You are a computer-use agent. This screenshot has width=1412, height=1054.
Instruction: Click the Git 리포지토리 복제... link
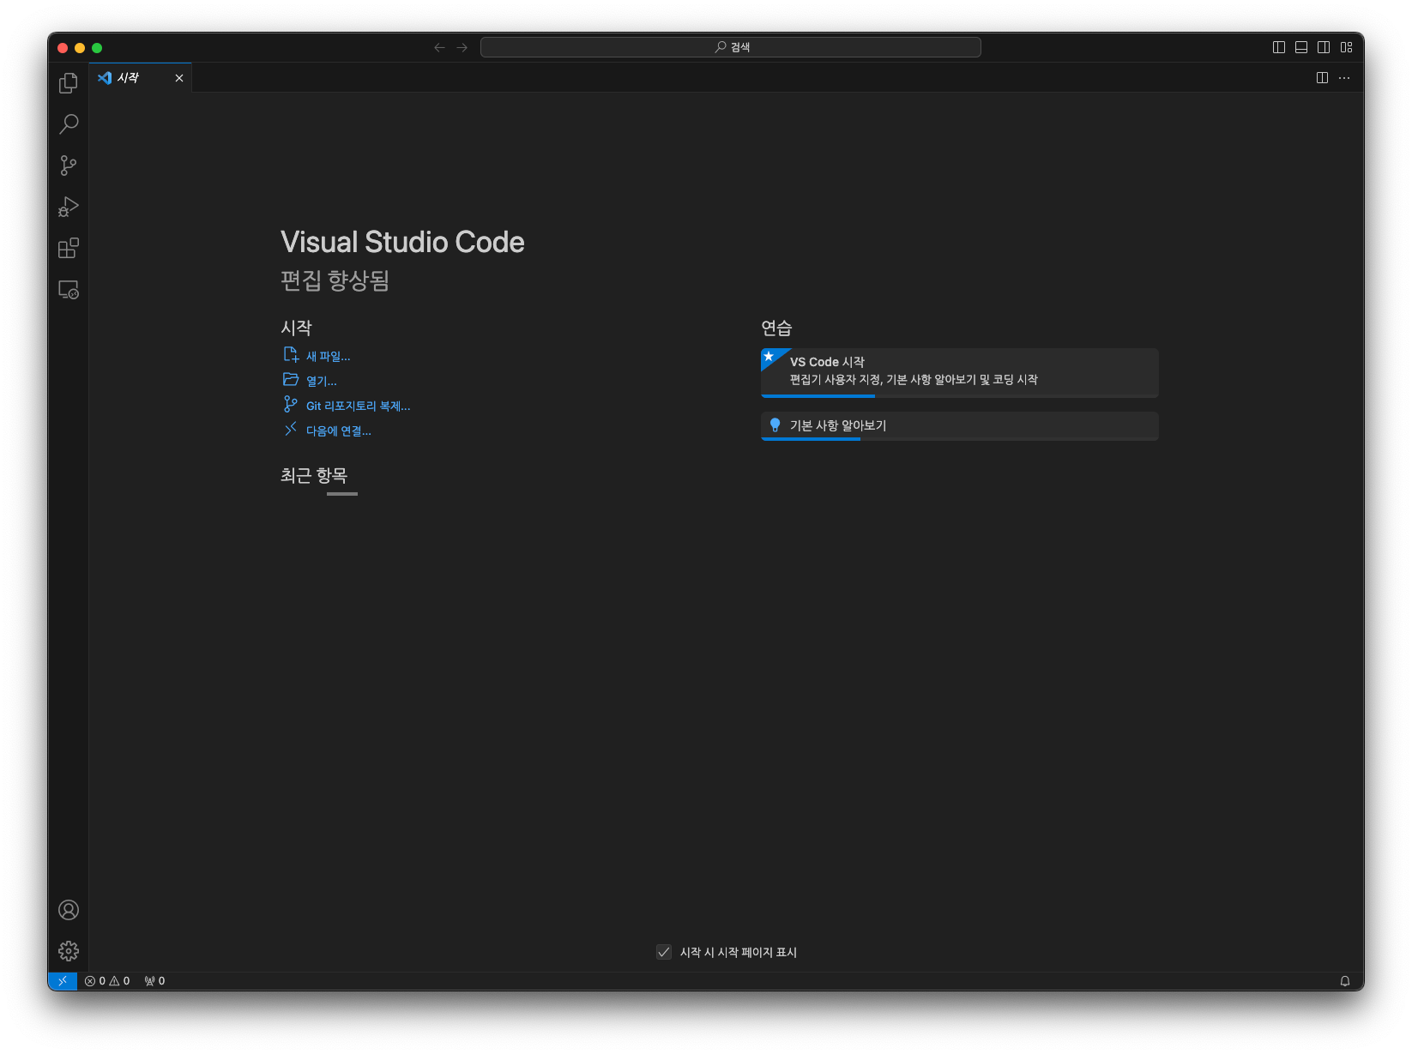[x=359, y=406]
